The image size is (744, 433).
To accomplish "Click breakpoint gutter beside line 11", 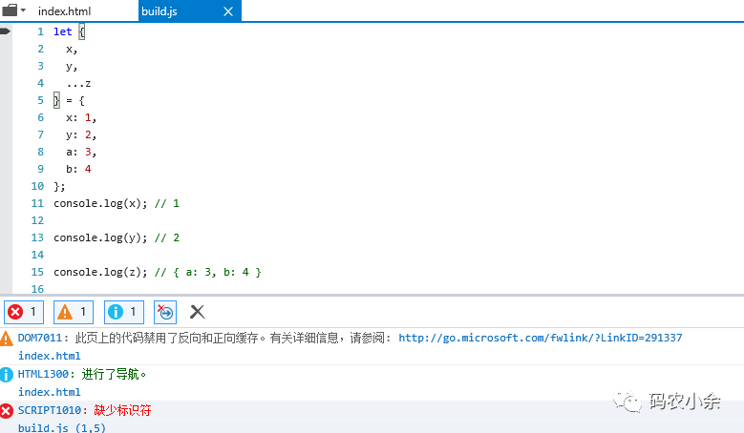I will coord(8,203).
